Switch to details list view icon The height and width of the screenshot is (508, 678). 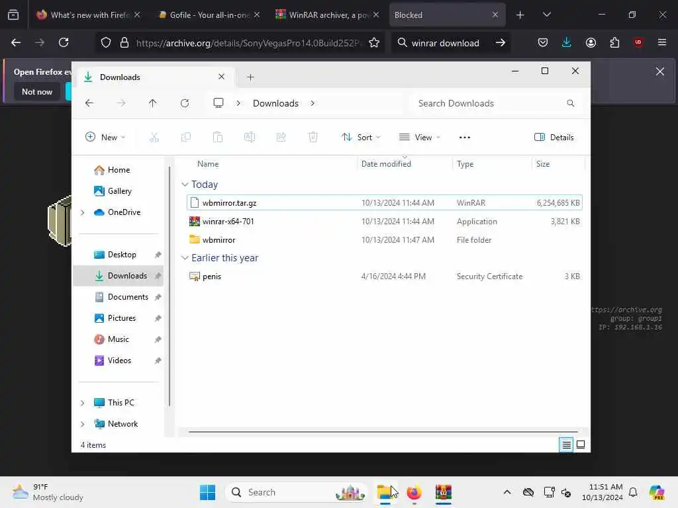point(566,444)
